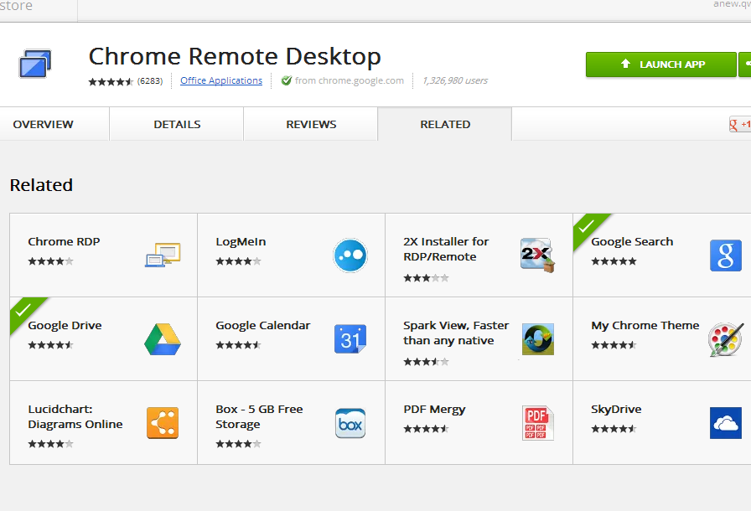Open the Google Search app title
Screen dimensions: 751x511
[632, 242]
